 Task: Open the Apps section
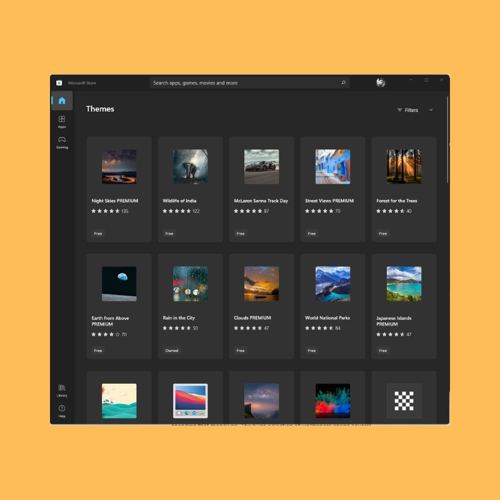click(x=62, y=122)
